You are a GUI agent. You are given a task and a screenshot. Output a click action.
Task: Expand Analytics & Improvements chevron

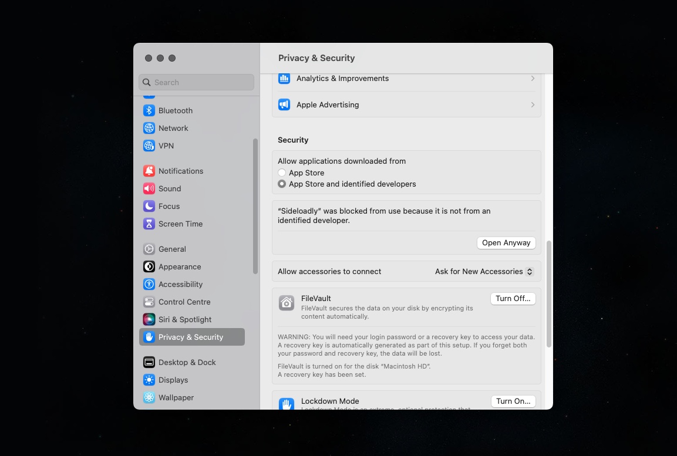point(533,79)
